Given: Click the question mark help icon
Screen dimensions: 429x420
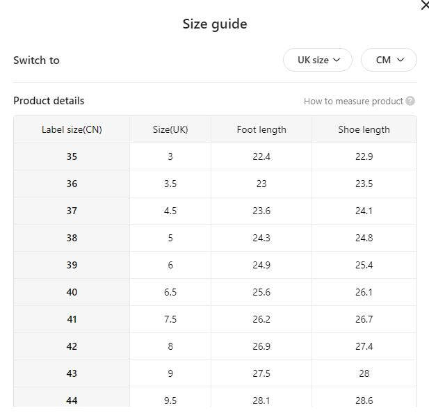Looking at the screenshot, I should (x=410, y=101).
